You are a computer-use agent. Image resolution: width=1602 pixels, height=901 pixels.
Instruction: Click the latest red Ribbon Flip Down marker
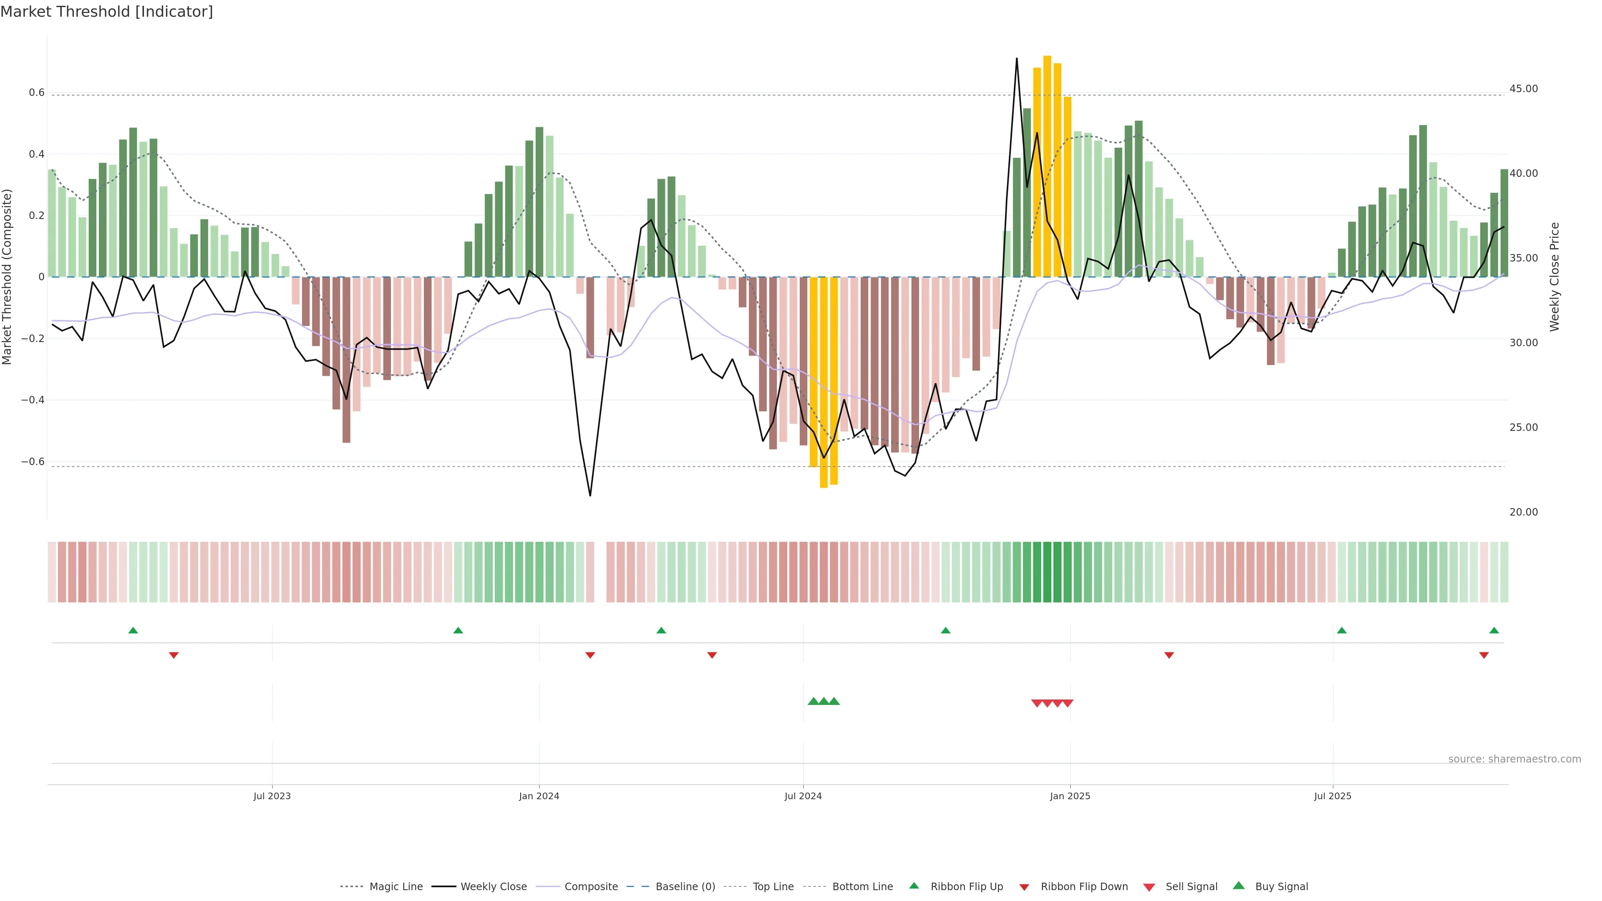1484,655
